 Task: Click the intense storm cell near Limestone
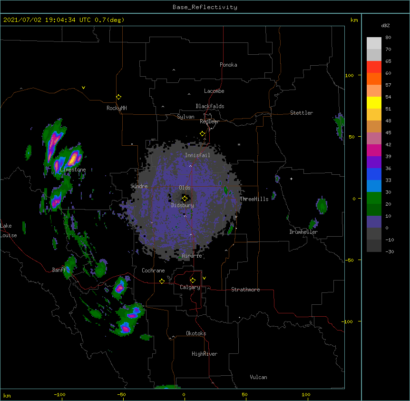[x=74, y=158]
